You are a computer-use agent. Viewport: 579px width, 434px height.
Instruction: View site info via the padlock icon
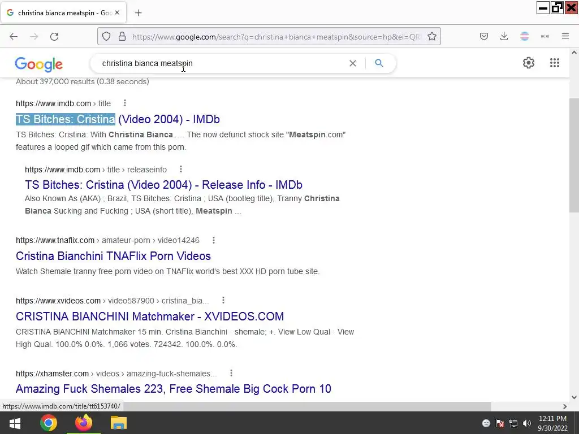[122, 37]
